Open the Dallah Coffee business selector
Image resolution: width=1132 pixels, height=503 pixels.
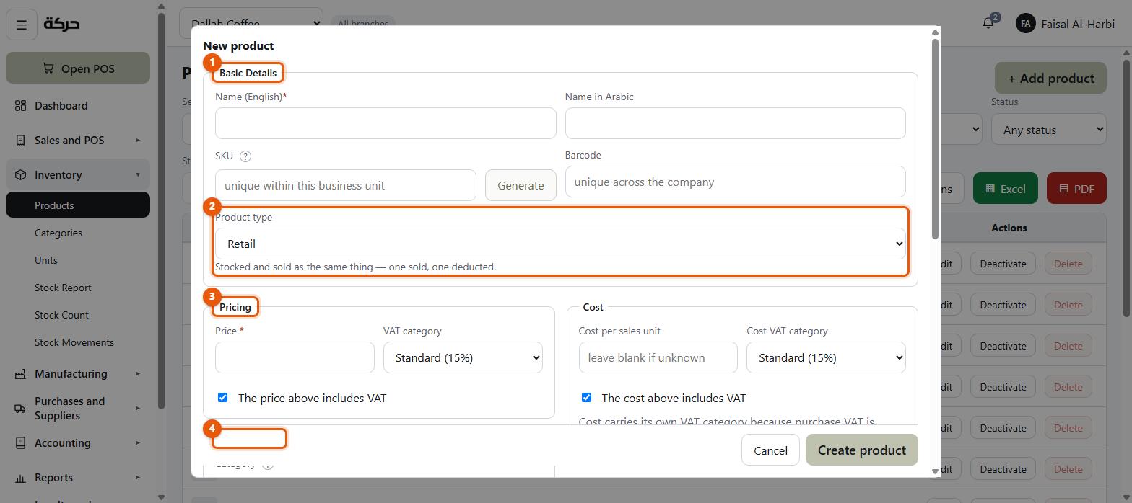(251, 23)
